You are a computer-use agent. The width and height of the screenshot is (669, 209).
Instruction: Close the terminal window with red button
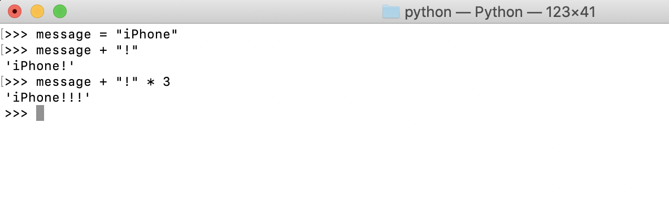(x=15, y=11)
